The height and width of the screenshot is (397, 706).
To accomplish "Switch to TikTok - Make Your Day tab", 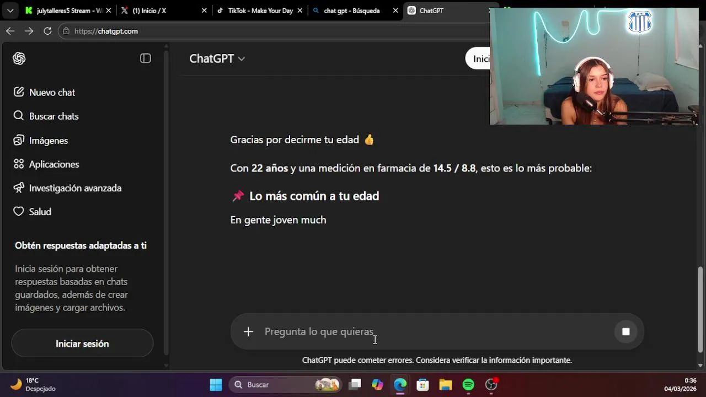I will click(x=260, y=10).
